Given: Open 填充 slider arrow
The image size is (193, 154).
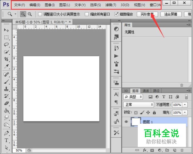Looking at the screenshot, I should tap(185, 112).
